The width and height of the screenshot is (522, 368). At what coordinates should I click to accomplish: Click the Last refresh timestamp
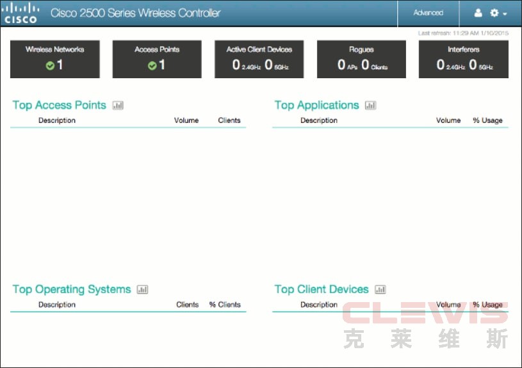[x=463, y=33]
